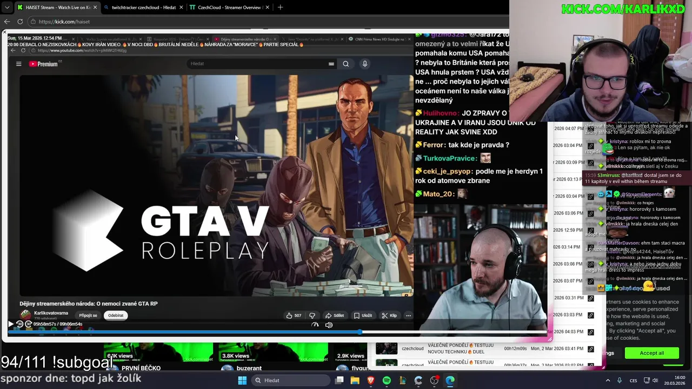
Task: Select inner Dějiny streamerského národa tab
Action: [x=244, y=39]
